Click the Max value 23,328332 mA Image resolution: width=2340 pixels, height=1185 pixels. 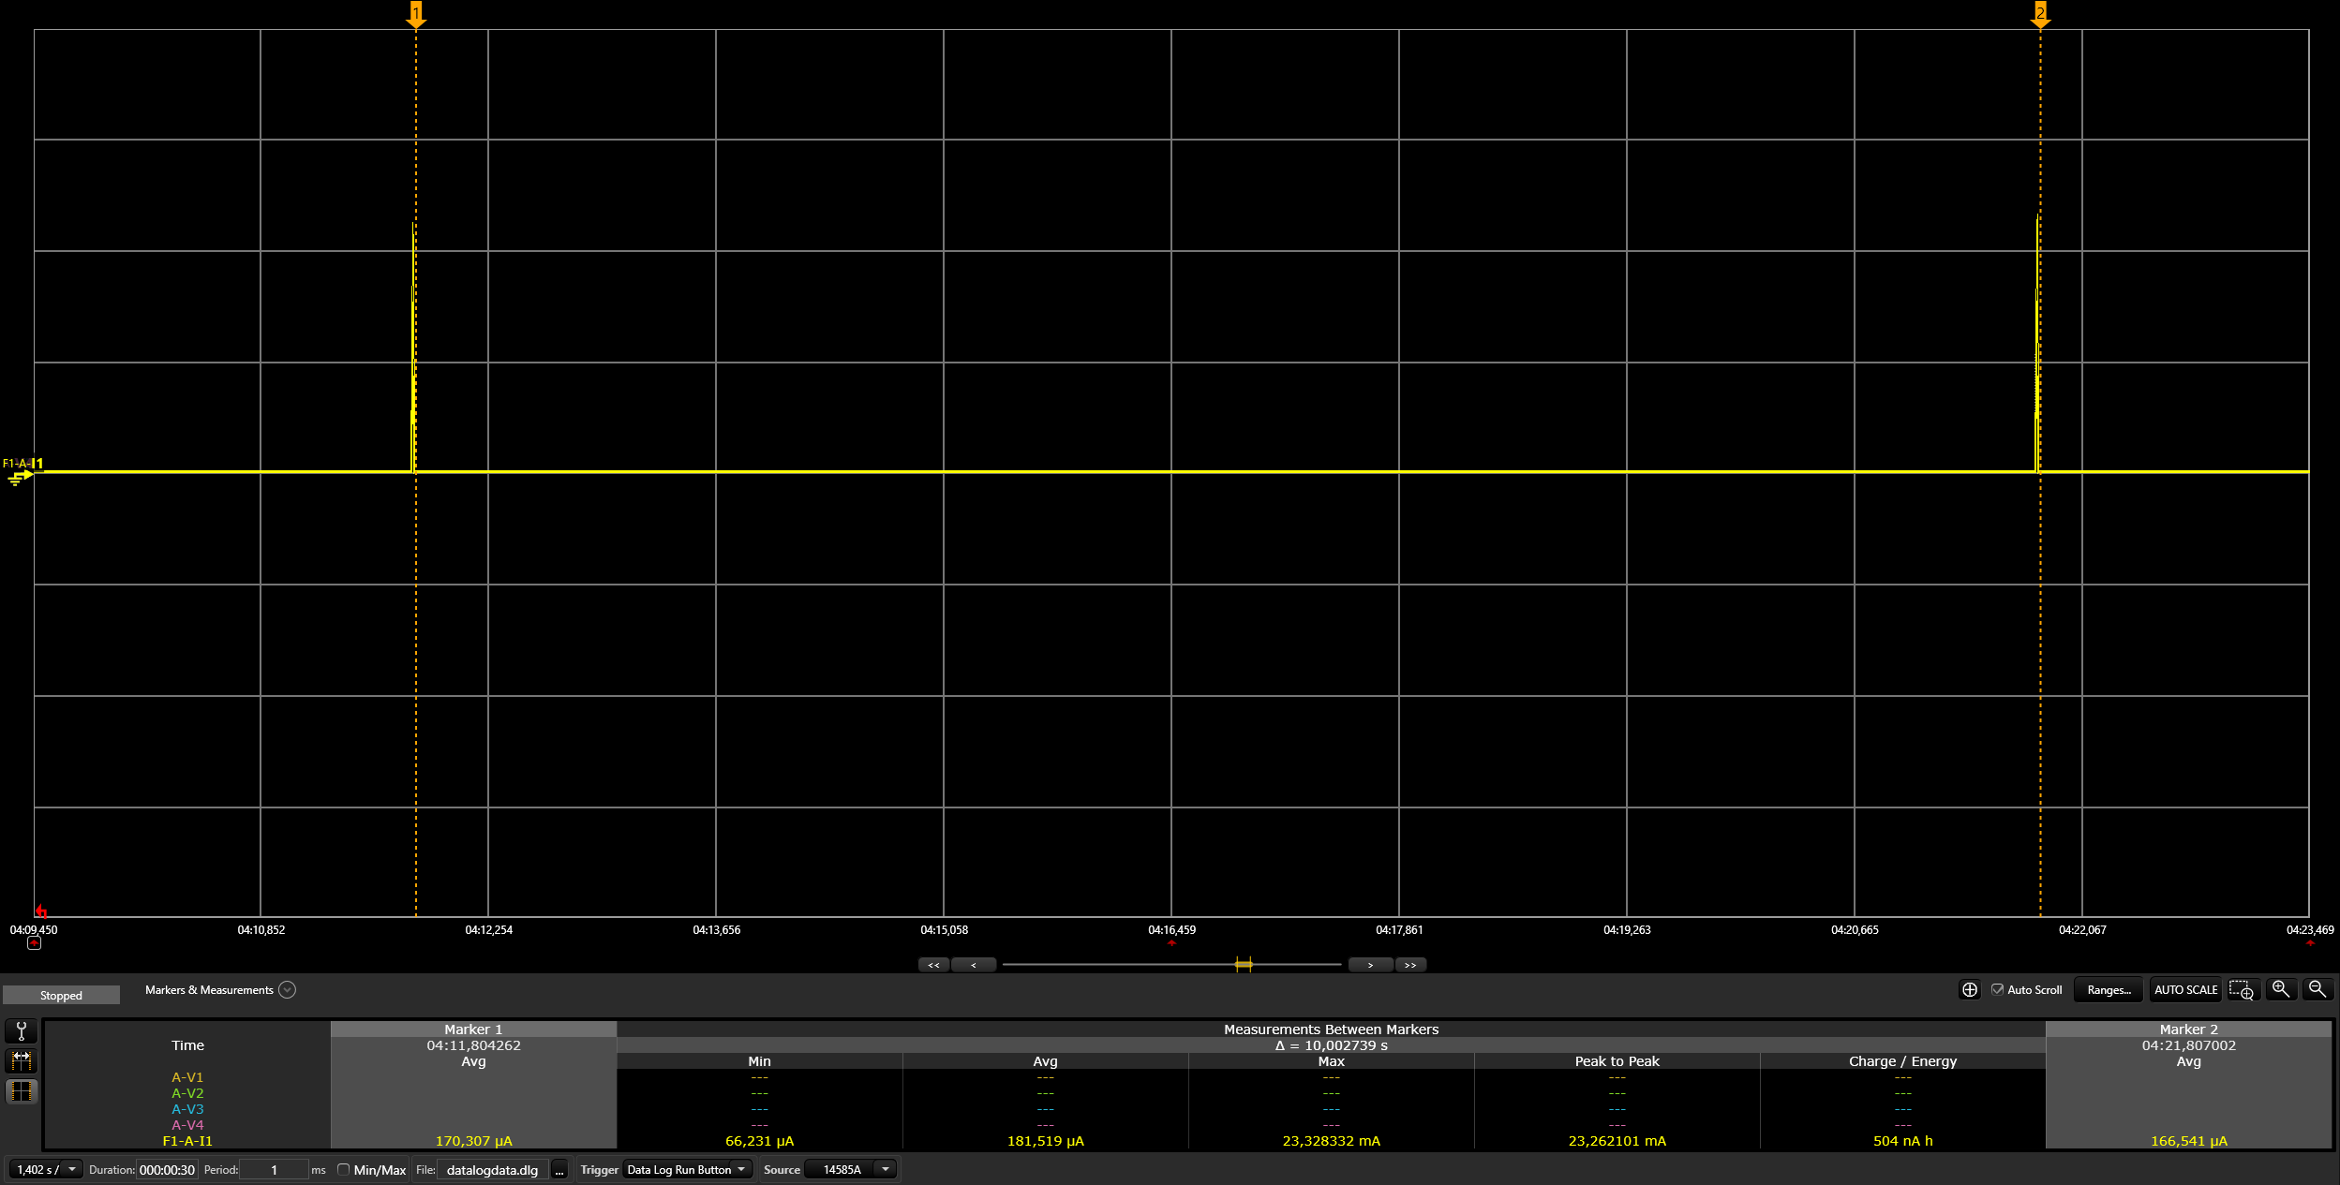pos(1331,1141)
